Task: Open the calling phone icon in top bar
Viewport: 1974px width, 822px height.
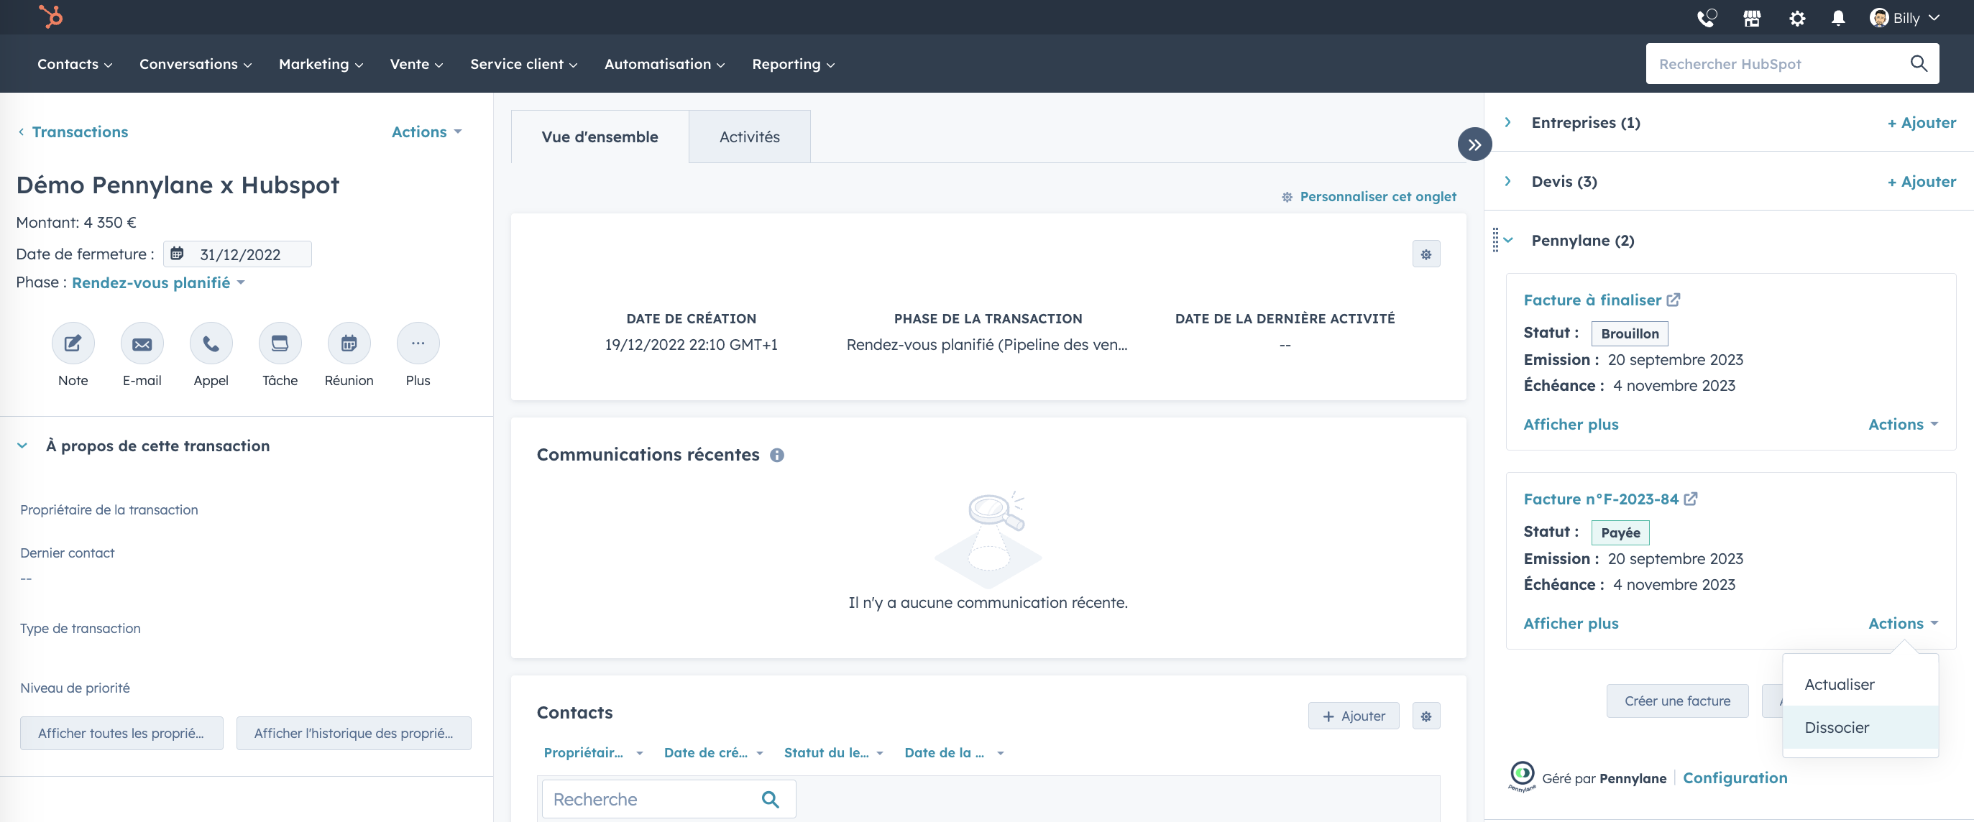Action: [1707, 18]
